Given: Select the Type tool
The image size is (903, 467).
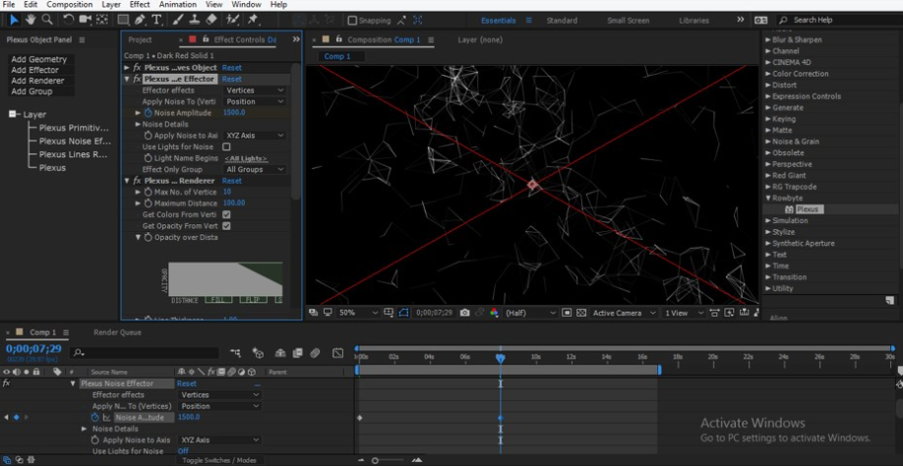Looking at the screenshot, I should 156,20.
